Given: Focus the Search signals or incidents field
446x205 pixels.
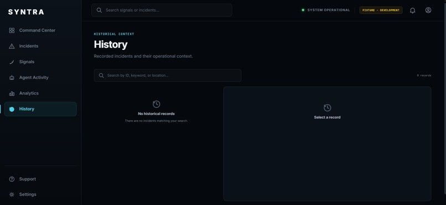Looking at the screenshot, I should pyautogui.click(x=162, y=10).
